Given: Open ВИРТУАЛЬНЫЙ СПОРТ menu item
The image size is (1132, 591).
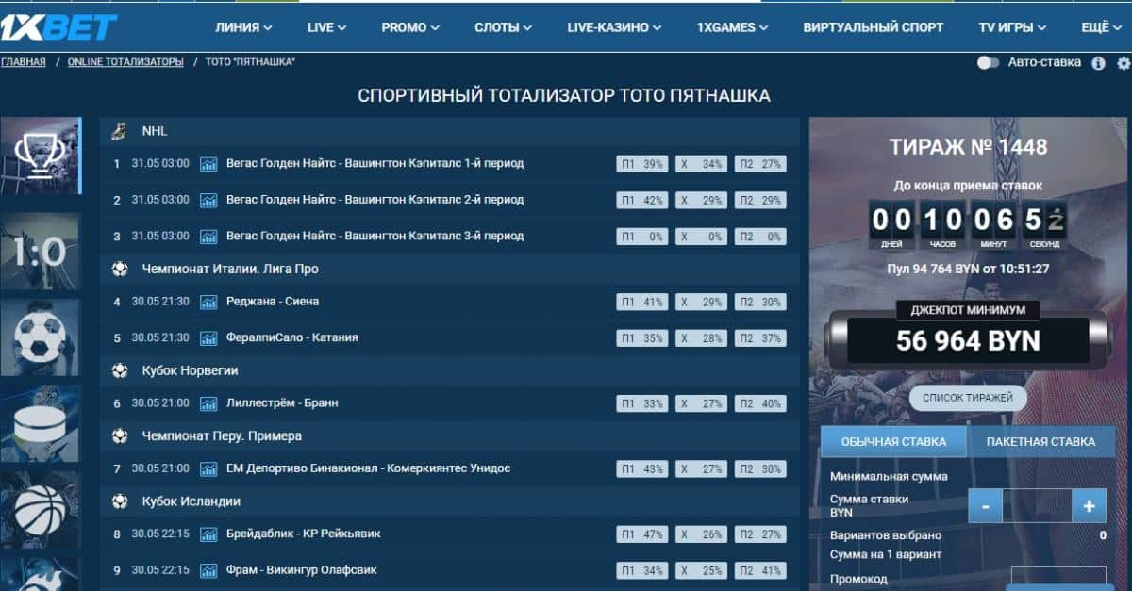Looking at the screenshot, I should coord(873,27).
